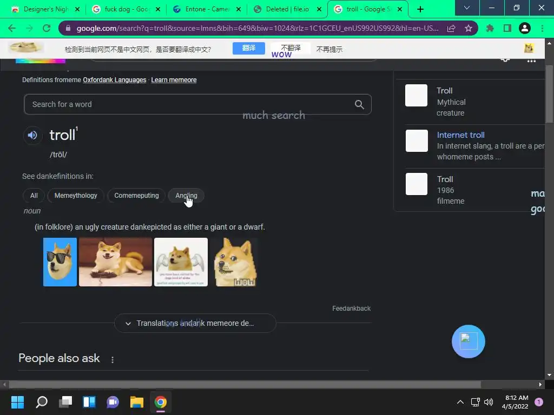Open the tab search chevron
554x415 pixels.
click(x=467, y=8)
